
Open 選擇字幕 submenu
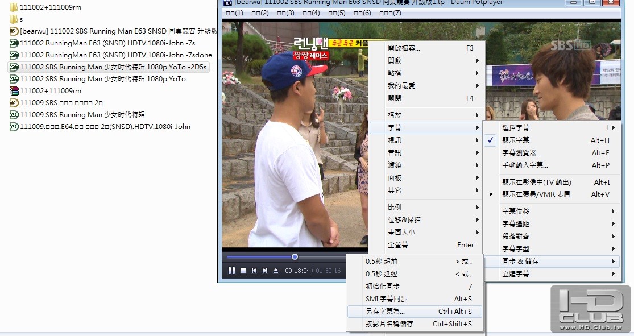[x=552, y=127]
